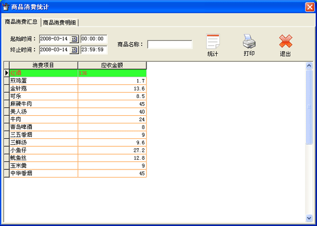Click the current-row arrow beside 红酒
The width and height of the screenshot is (317, 226).
click(x=7, y=73)
